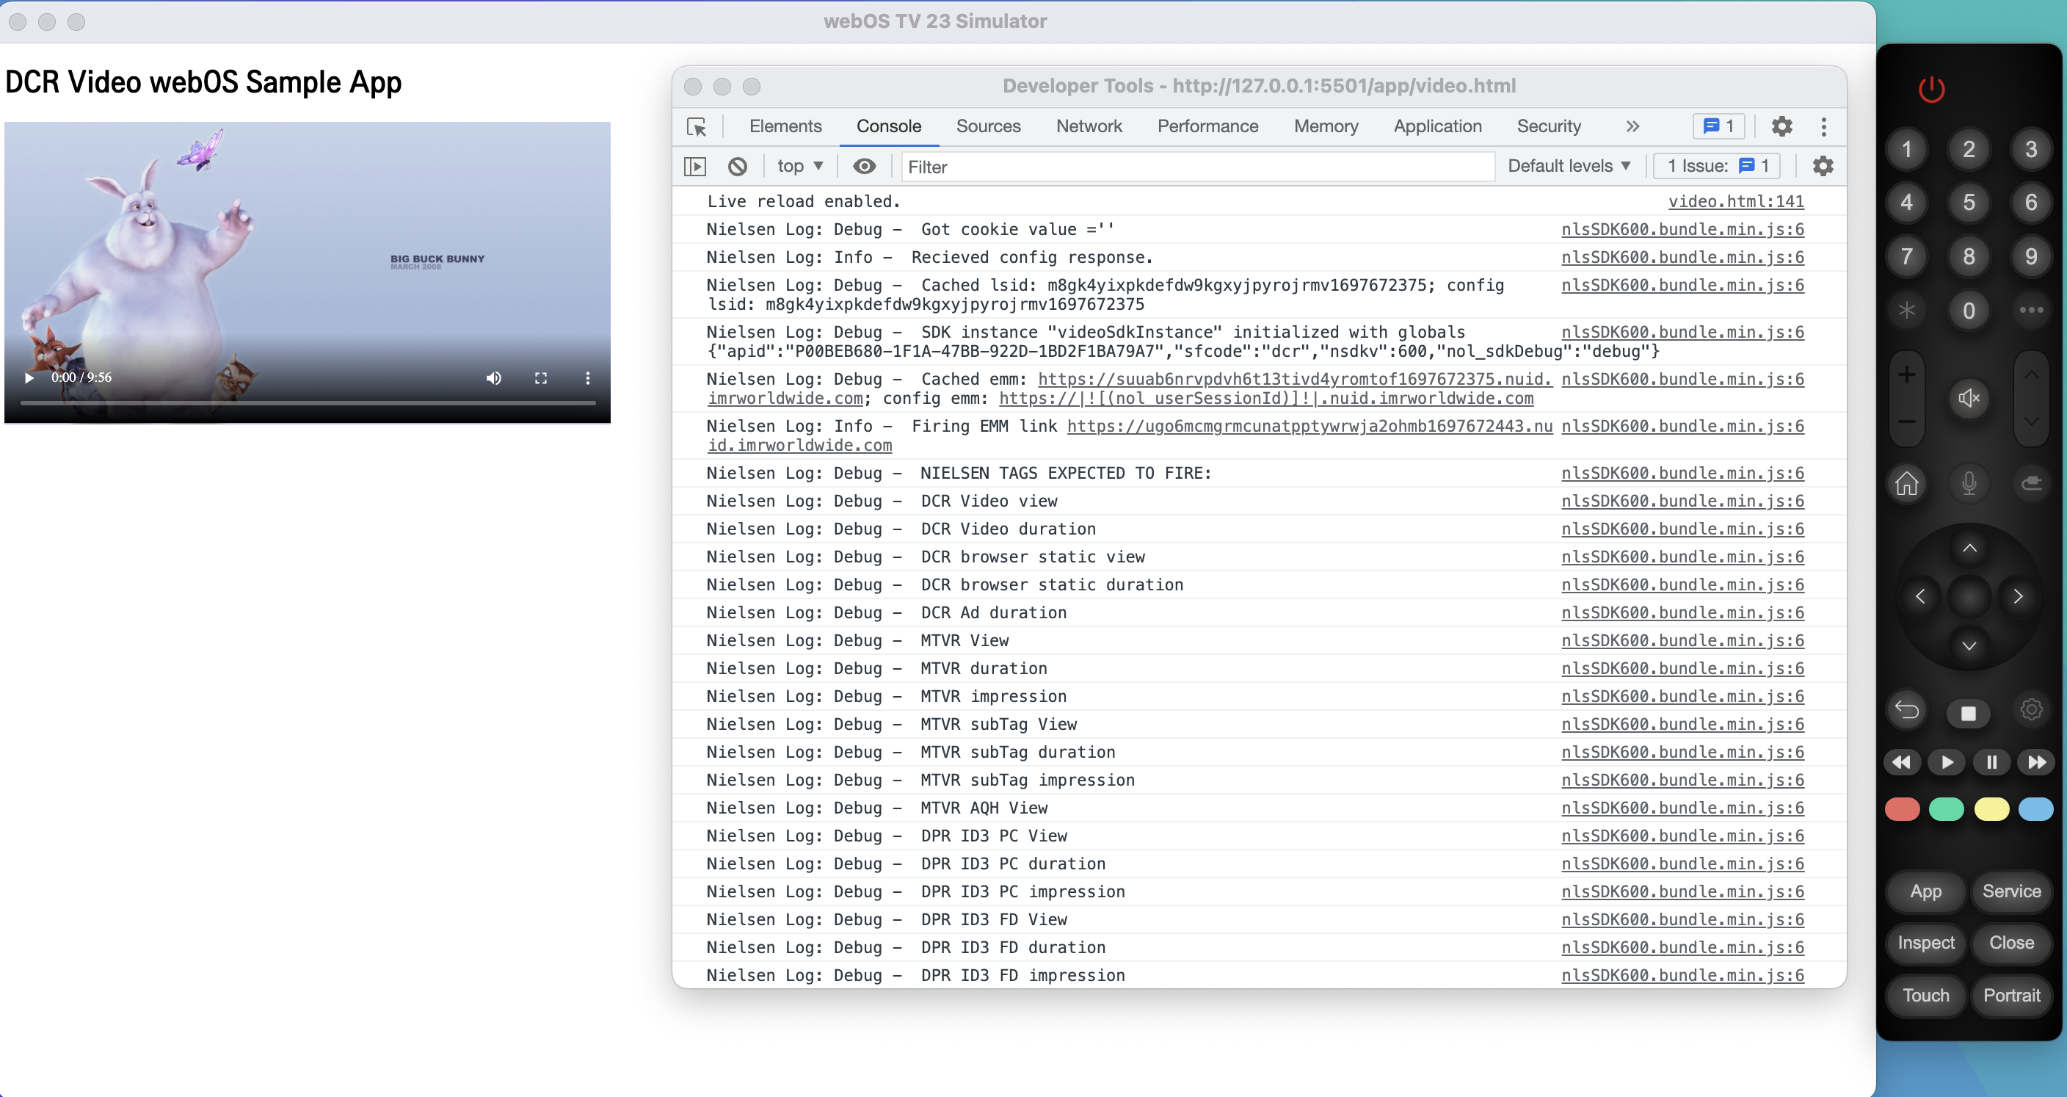Open the Default levels dropdown
Viewport: 2067px width, 1097px height.
click(1569, 166)
